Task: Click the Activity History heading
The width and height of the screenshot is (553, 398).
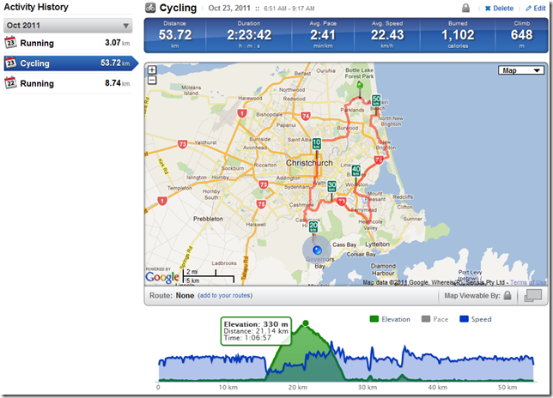Action: pos(36,7)
